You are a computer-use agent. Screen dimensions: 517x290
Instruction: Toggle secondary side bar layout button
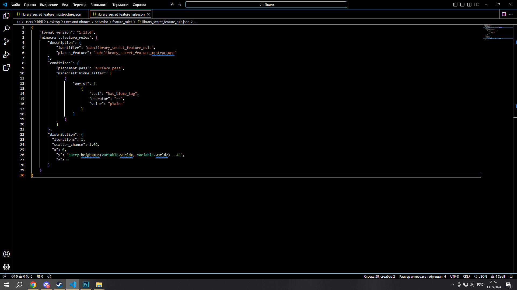(469, 5)
